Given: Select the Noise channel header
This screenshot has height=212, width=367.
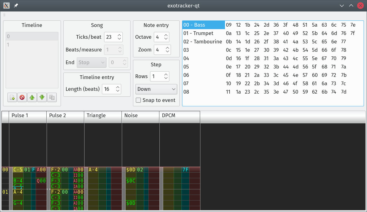Looking at the screenshot, I should 140,116.
